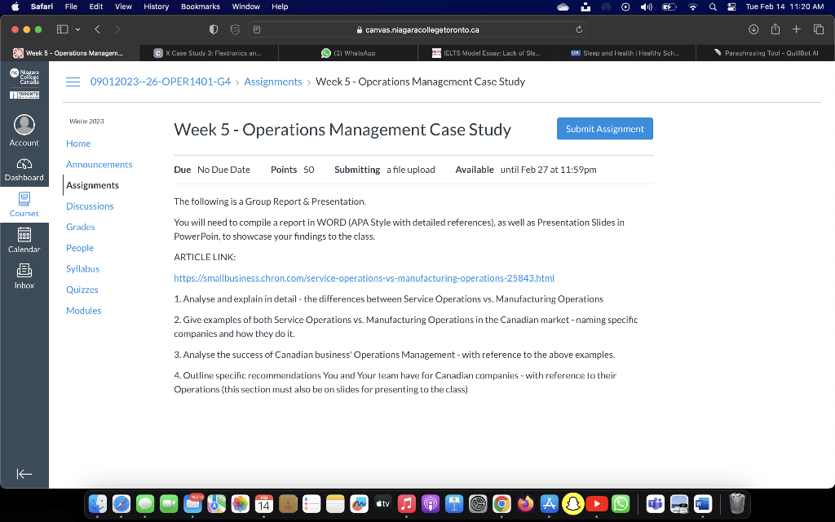
Task: Open the Safari downloads icon
Action: [x=753, y=29]
